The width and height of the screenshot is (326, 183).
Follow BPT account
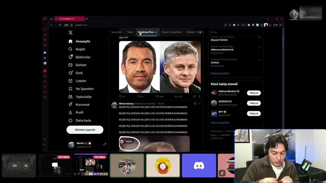(254, 114)
